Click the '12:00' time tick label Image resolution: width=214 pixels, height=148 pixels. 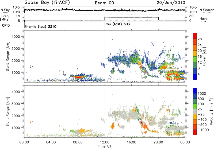point(105,142)
